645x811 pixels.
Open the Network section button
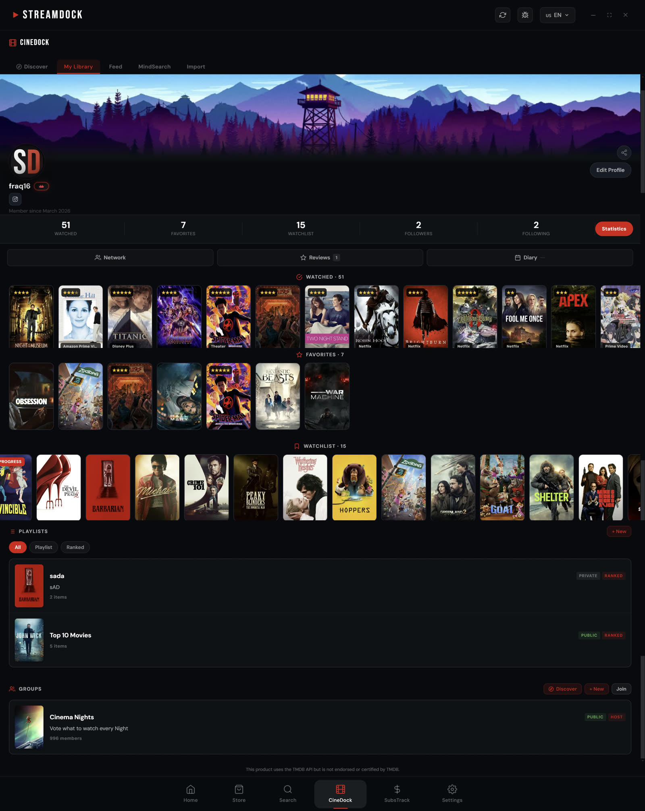pos(110,257)
